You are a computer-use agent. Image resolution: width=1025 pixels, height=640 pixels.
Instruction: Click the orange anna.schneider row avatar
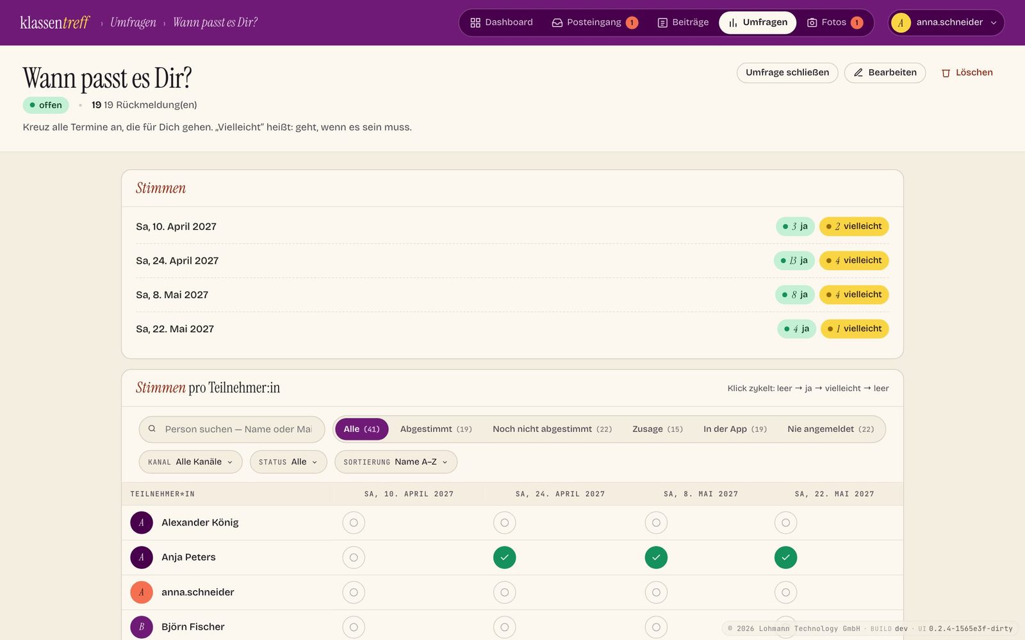click(142, 592)
